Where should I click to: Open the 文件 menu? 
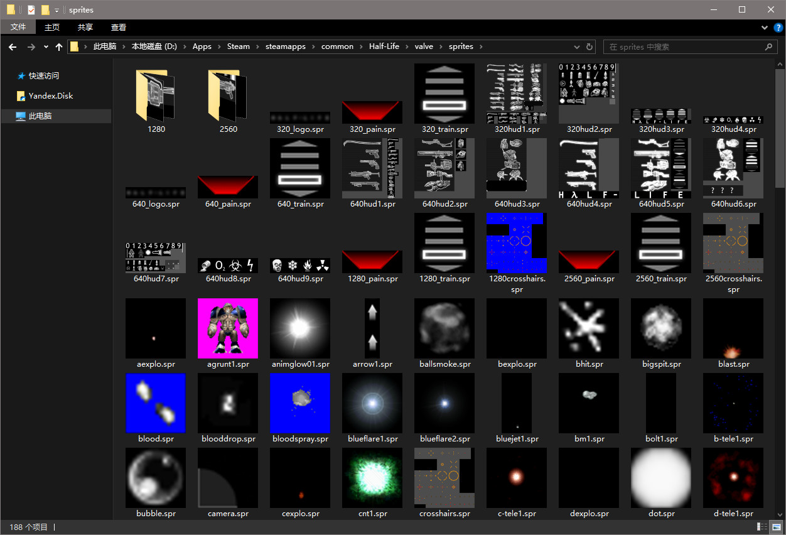(18, 27)
